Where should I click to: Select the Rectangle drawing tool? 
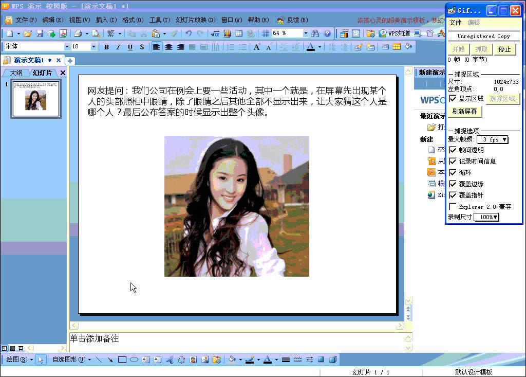coord(122,360)
